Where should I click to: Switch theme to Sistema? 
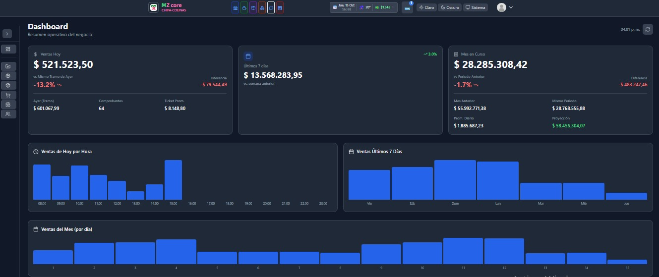click(x=476, y=7)
